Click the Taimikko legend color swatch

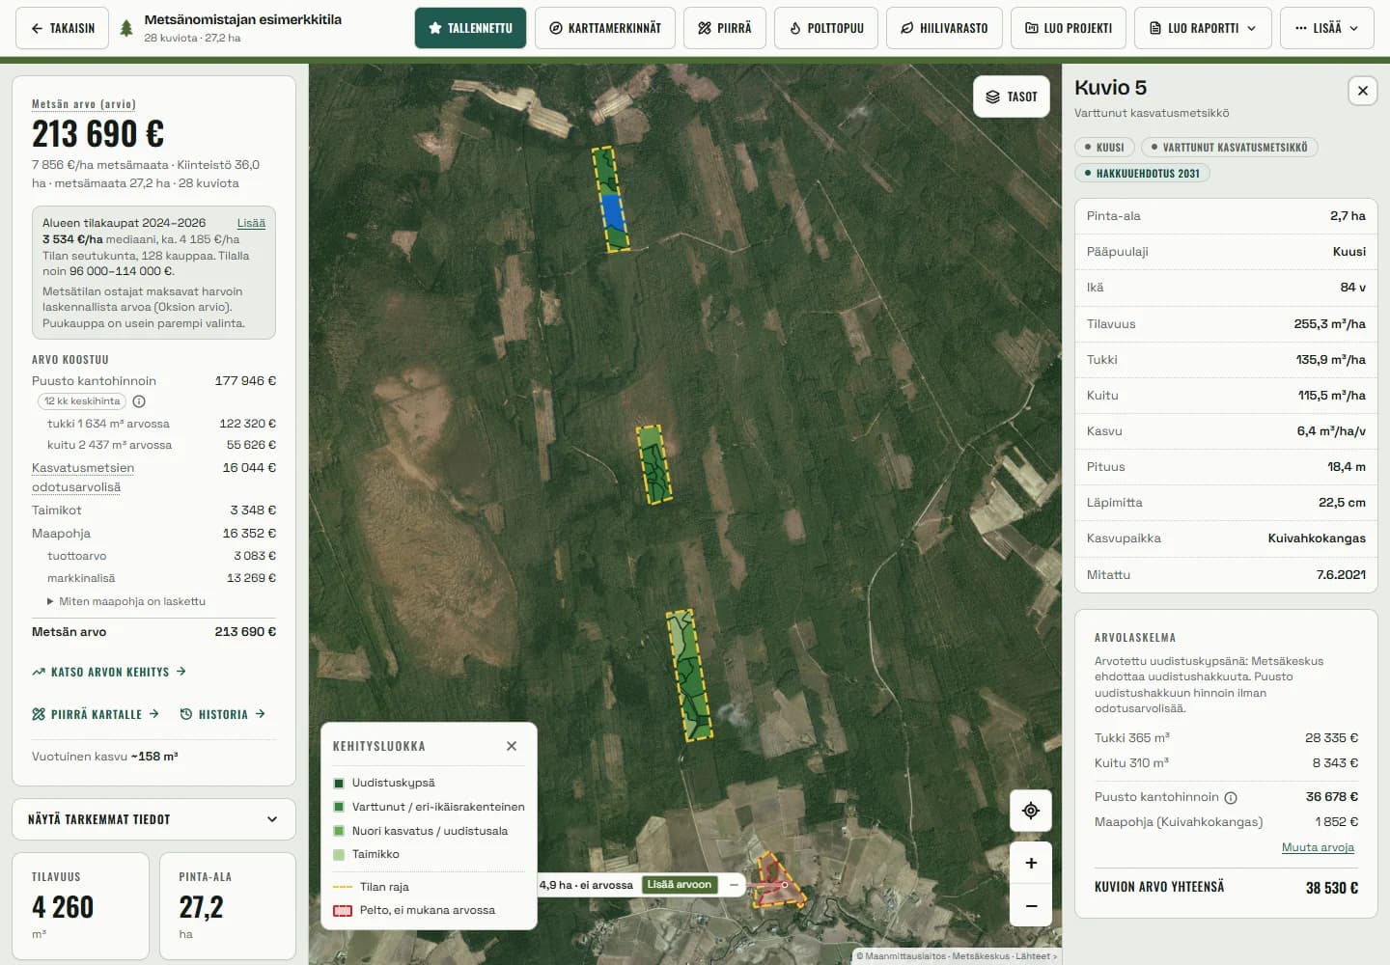[339, 855]
